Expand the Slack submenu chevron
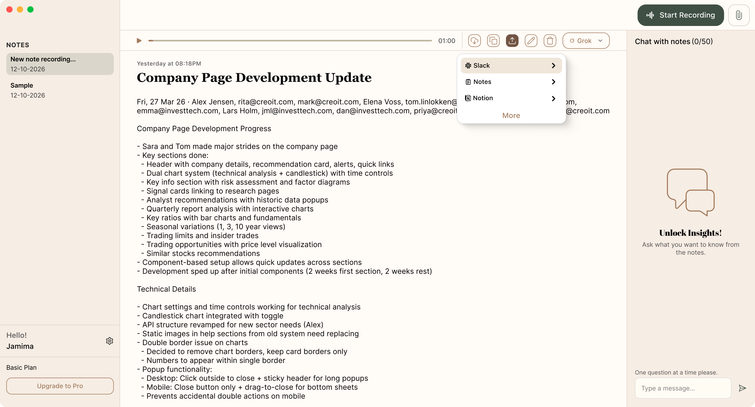Screen dimensions: 755x407 553,65
